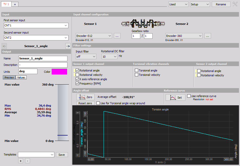The width and height of the screenshot is (240, 166).
Task: Check Use for Torsional angle wrap around
Action: (x=98, y=103)
